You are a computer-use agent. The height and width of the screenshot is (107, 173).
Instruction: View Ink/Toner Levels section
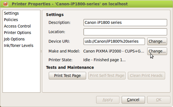click(19, 45)
